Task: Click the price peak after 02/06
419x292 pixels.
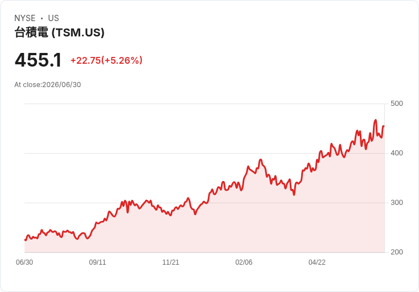Action: (x=261, y=160)
